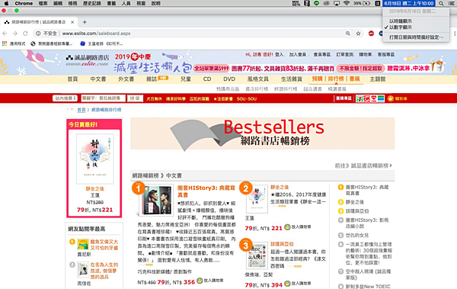Open the Chrome application menu
The height and width of the screenshot is (289, 457).
pos(24,3)
